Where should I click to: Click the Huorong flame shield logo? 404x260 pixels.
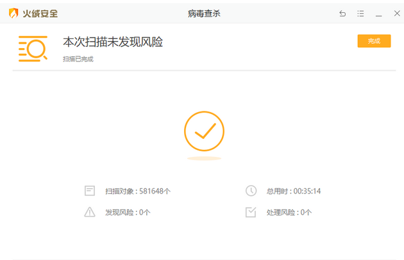click(x=13, y=13)
